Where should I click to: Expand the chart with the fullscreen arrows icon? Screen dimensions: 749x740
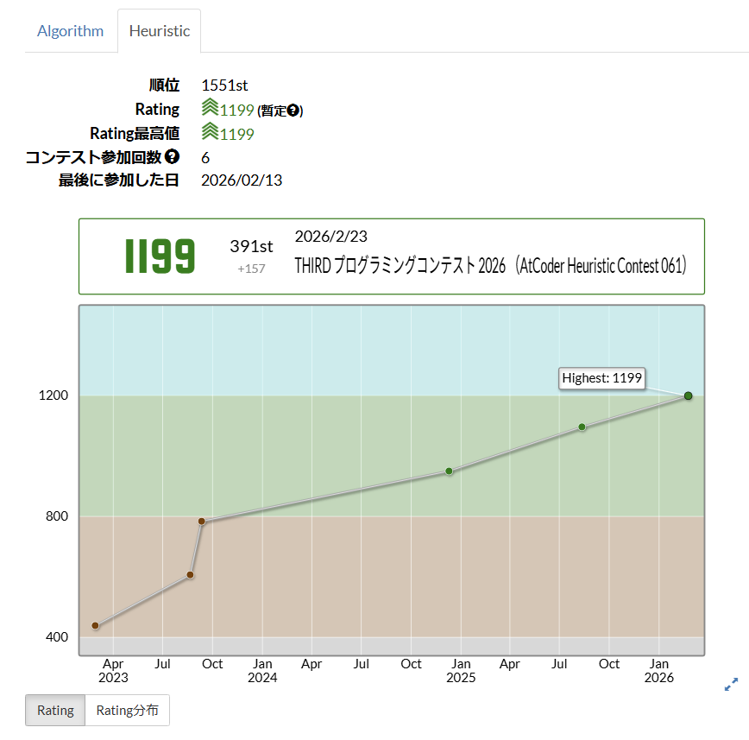732,684
